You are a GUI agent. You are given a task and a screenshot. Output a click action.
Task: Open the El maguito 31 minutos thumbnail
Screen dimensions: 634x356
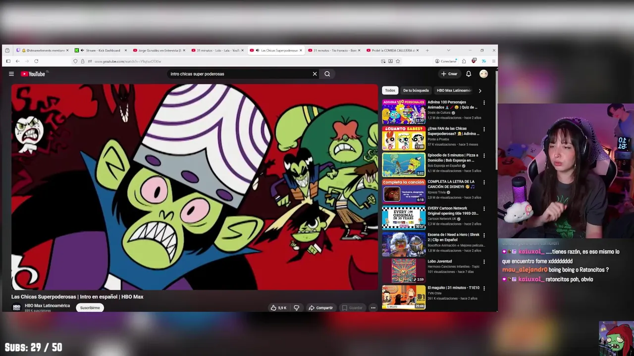(404, 297)
